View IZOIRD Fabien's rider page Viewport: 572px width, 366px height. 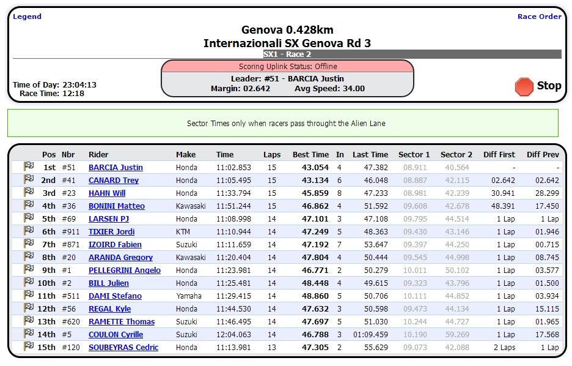coord(115,245)
